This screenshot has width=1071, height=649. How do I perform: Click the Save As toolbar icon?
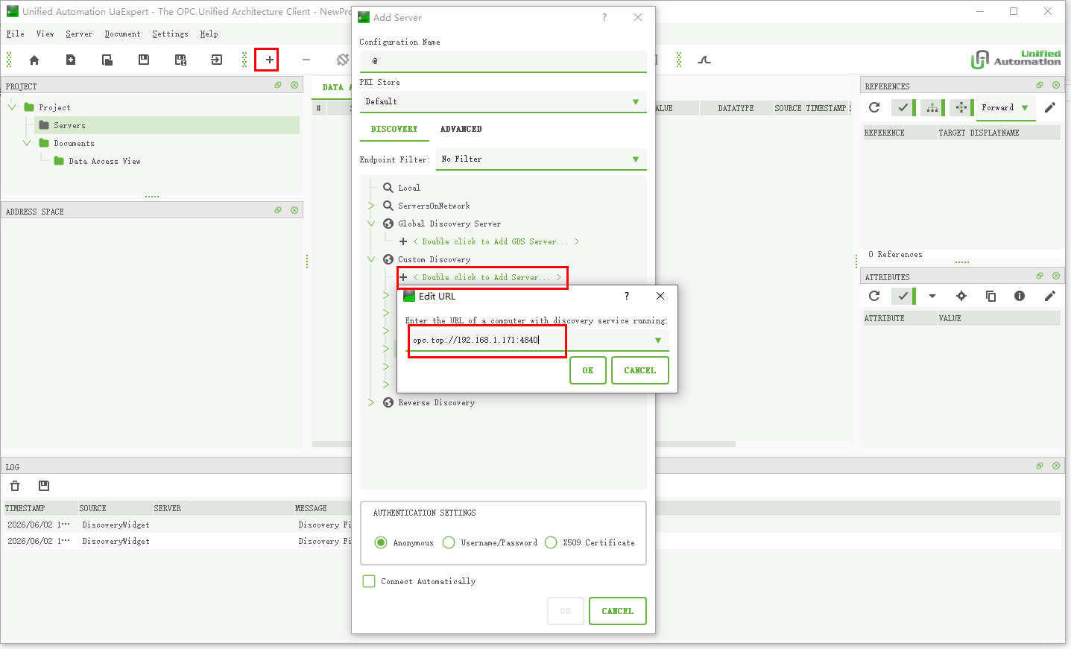[180, 60]
